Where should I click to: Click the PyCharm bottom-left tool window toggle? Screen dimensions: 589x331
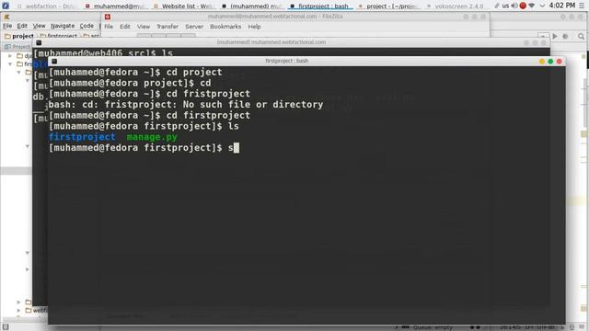point(6,327)
